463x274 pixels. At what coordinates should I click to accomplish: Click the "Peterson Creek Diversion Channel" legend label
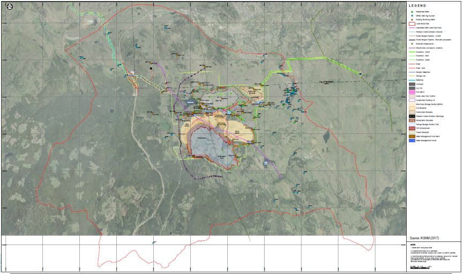(429, 32)
